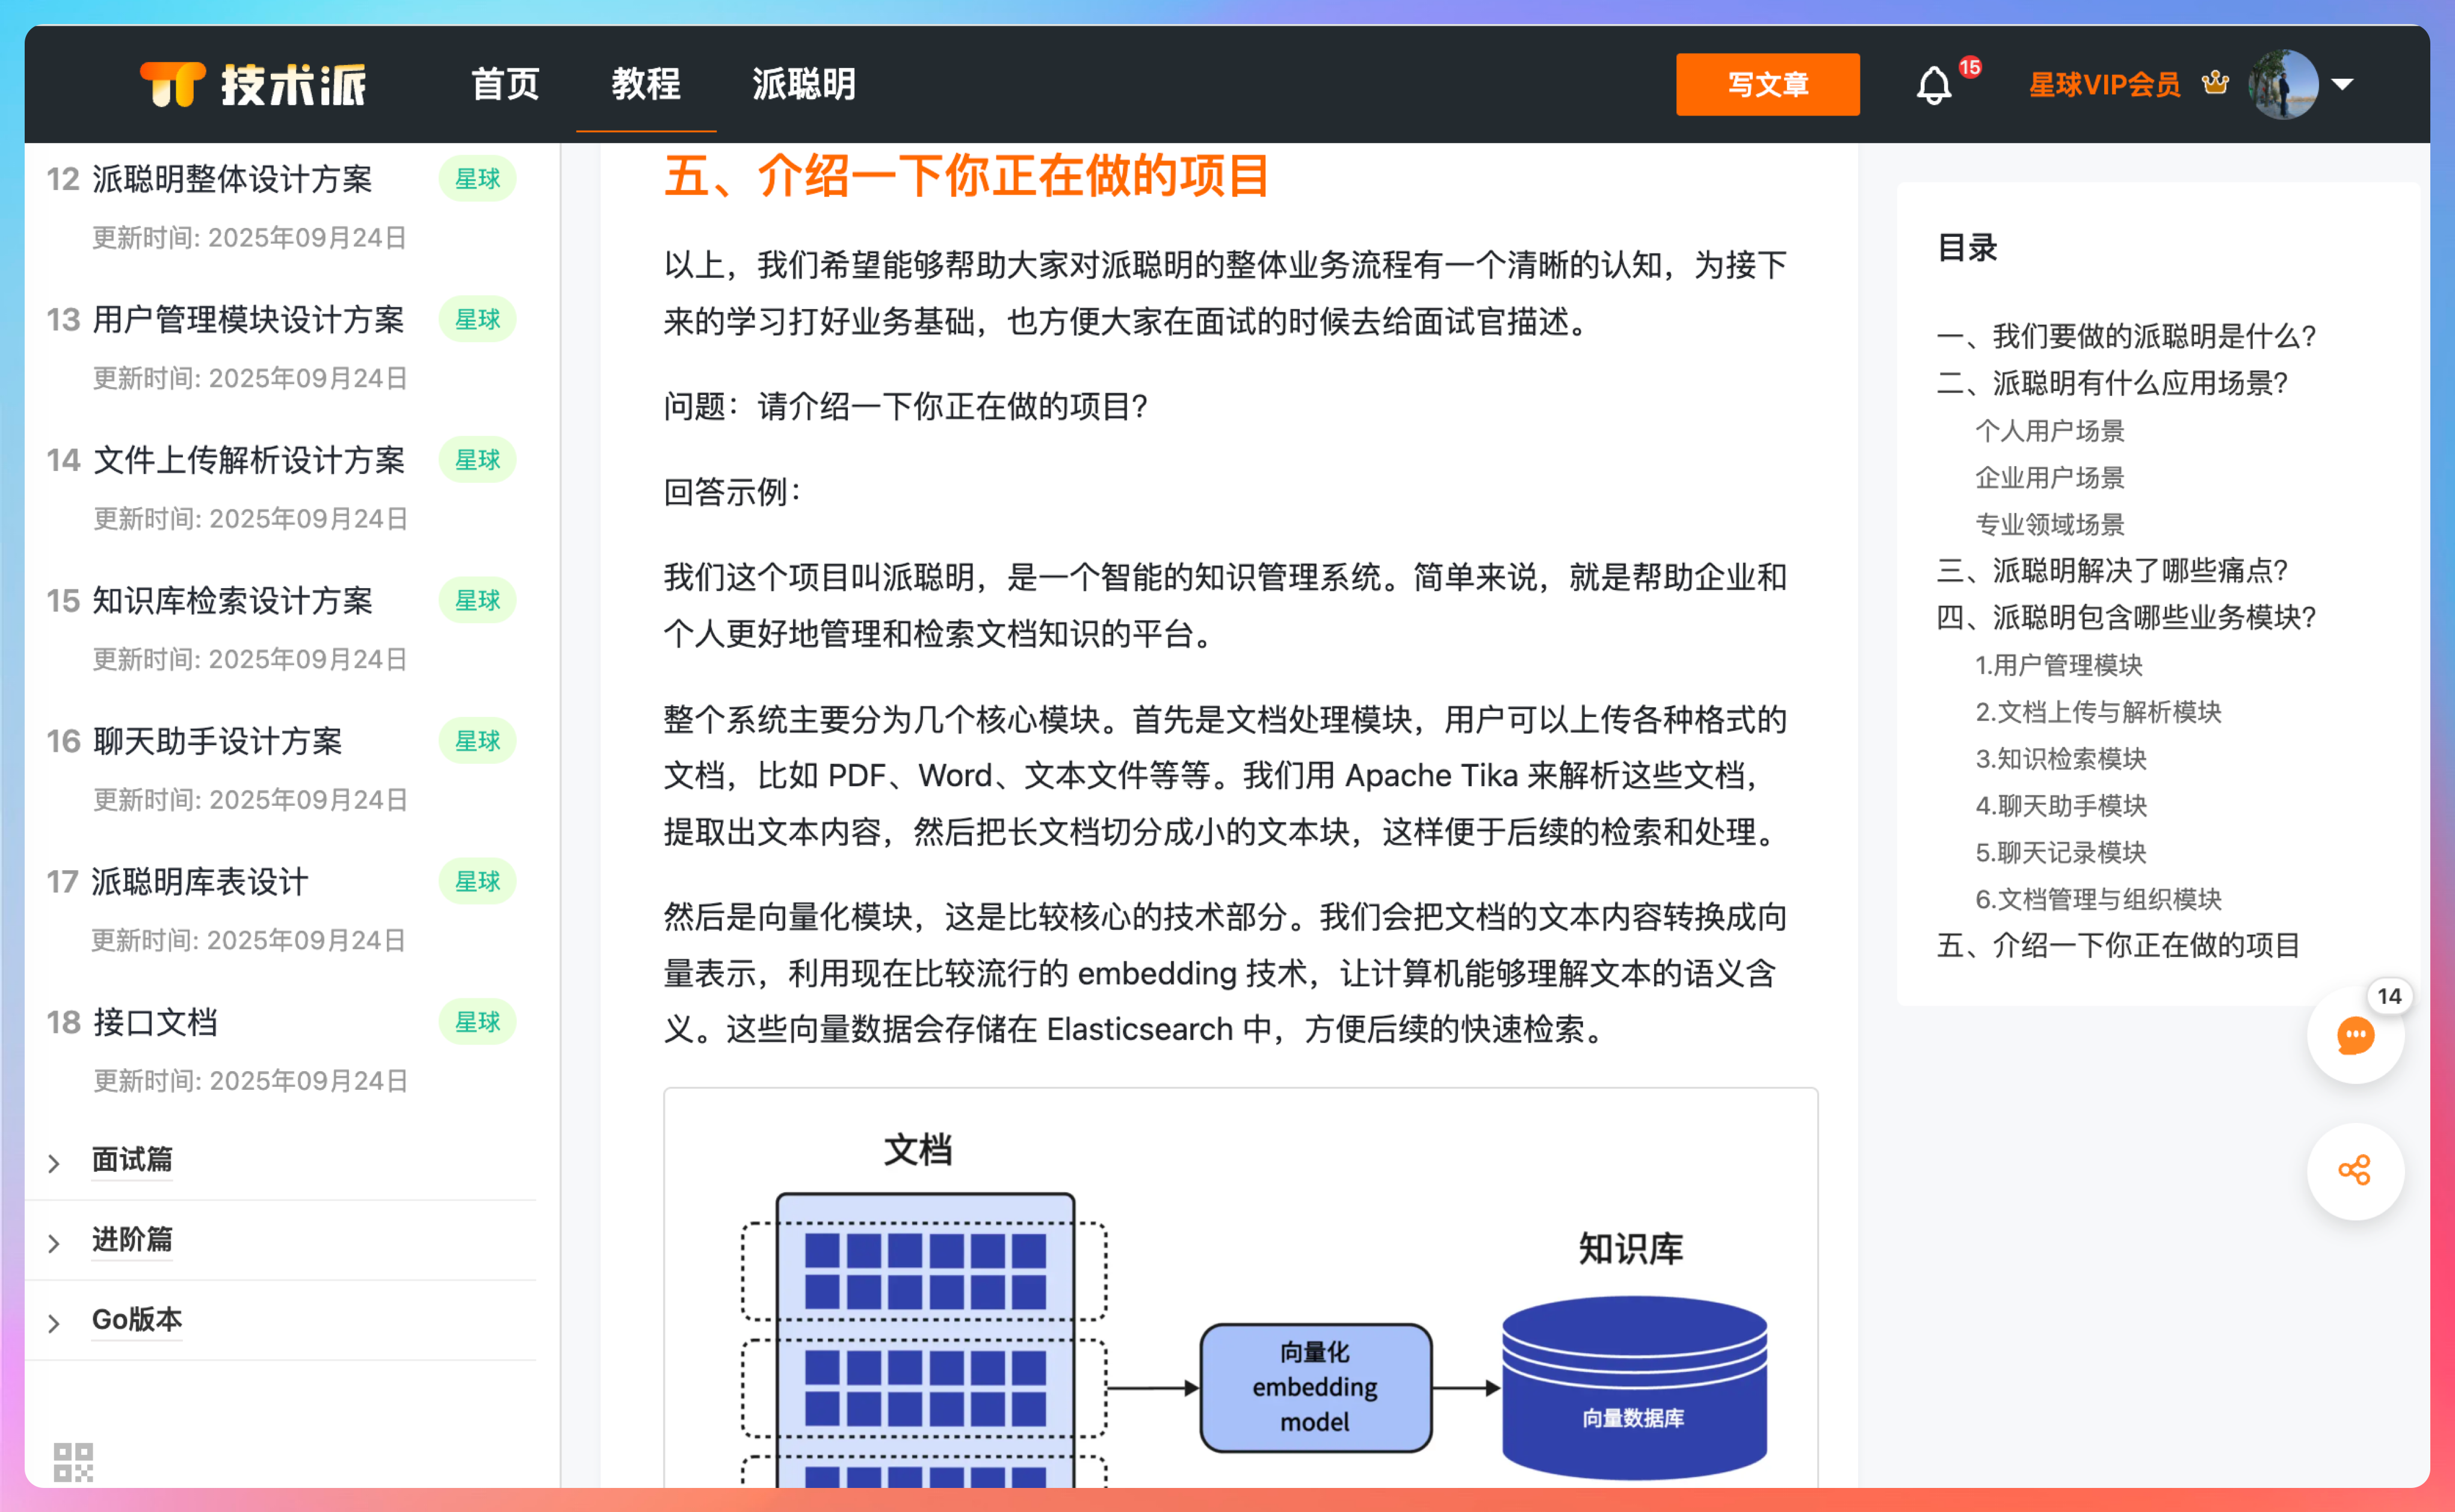2455x1512 pixels.
Task: Open the avatar dropdown arrow
Action: coord(2344,85)
